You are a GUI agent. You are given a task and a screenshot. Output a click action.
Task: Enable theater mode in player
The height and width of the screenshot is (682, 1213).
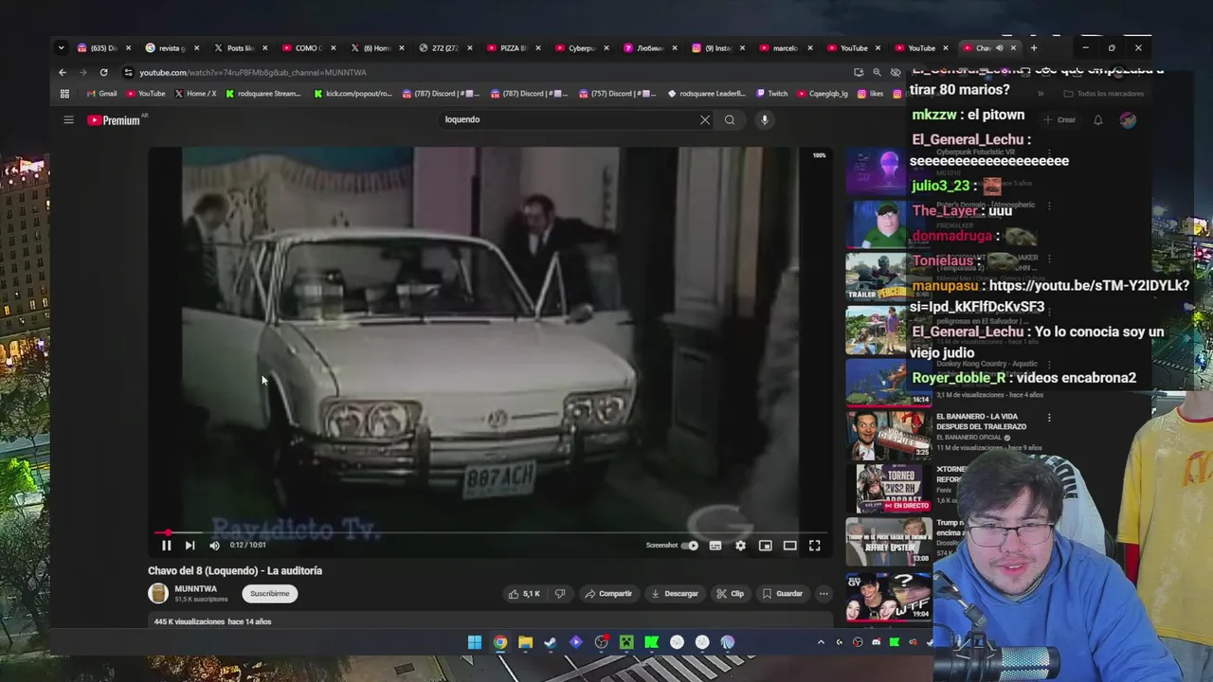789,546
